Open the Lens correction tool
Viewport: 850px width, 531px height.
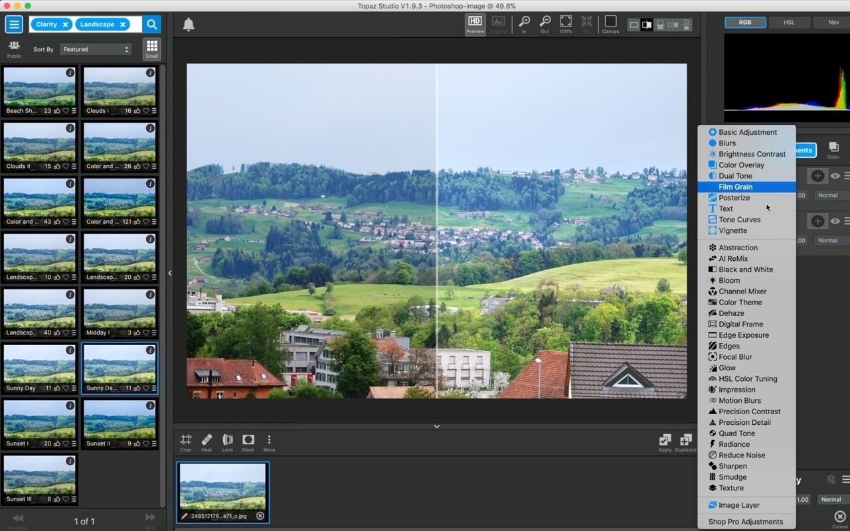tap(228, 443)
